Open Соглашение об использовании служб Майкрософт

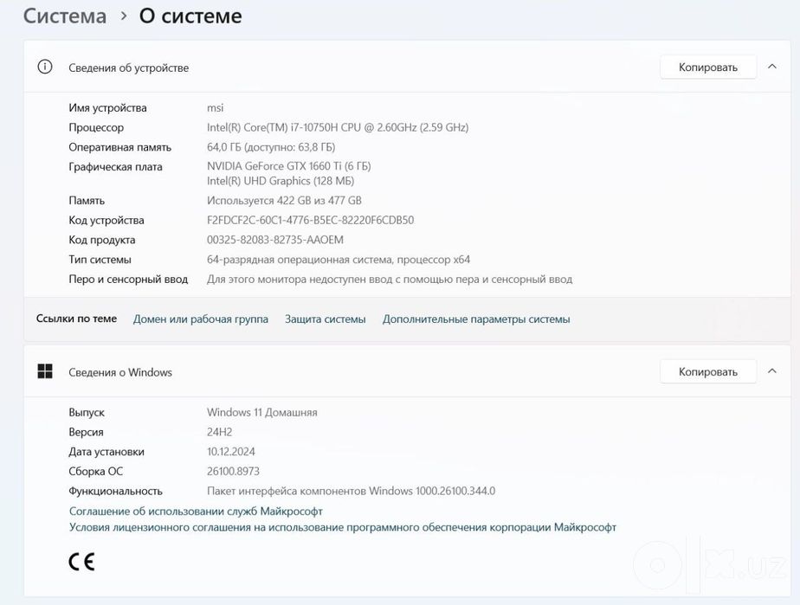(196, 512)
